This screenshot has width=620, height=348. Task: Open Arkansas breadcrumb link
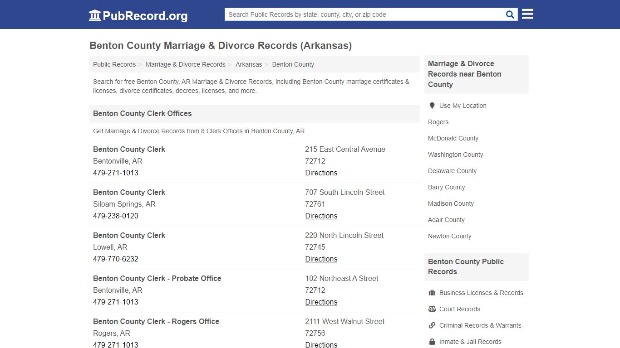249,64
